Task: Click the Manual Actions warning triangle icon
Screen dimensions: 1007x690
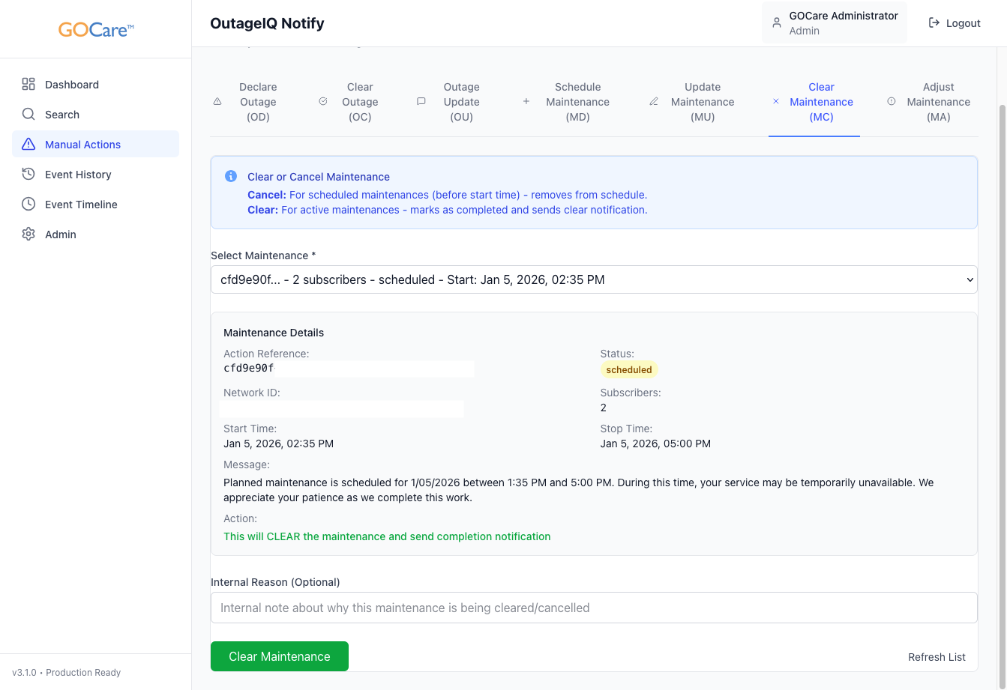Action: pos(28,145)
